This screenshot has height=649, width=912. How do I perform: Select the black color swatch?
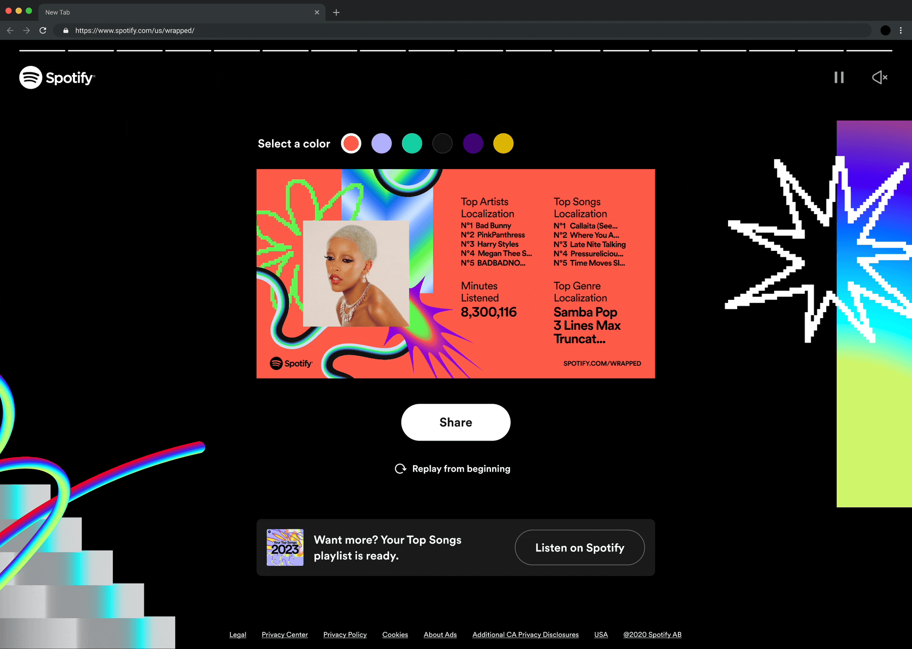[x=442, y=143]
